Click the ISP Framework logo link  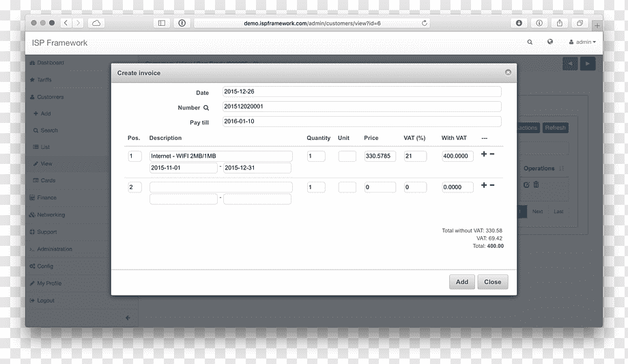[x=59, y=43]
